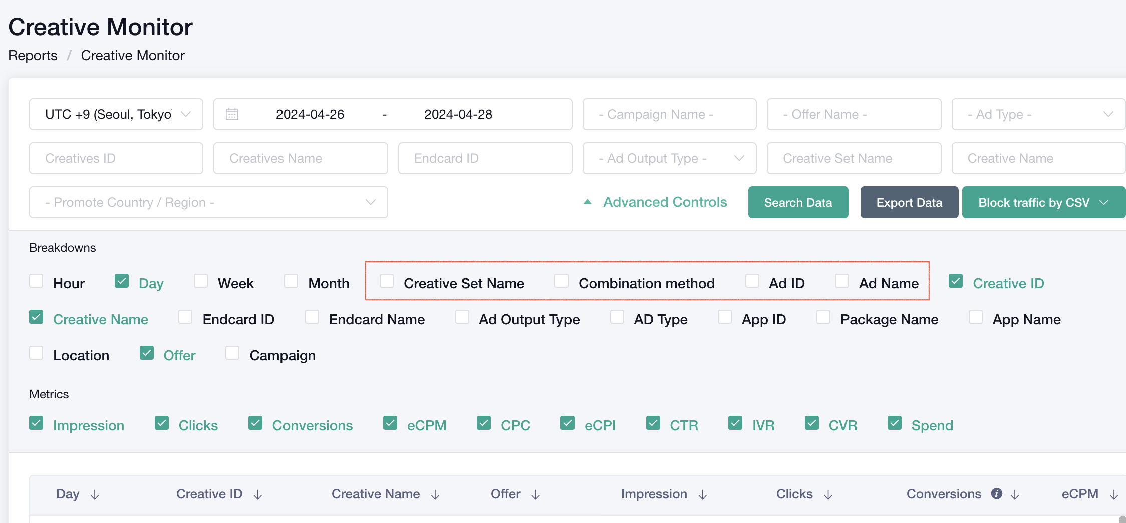Tick the Week breakdown checkbox
This screenshot has height=523, width=1126.
click(201, 281)
